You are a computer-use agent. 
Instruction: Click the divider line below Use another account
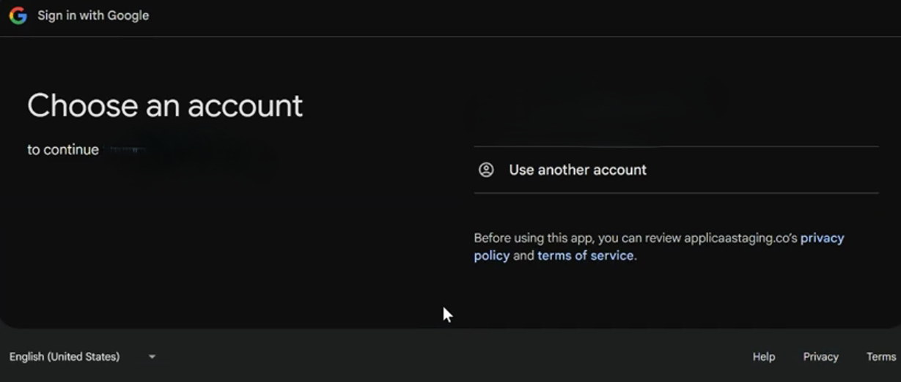pos(674,193)
